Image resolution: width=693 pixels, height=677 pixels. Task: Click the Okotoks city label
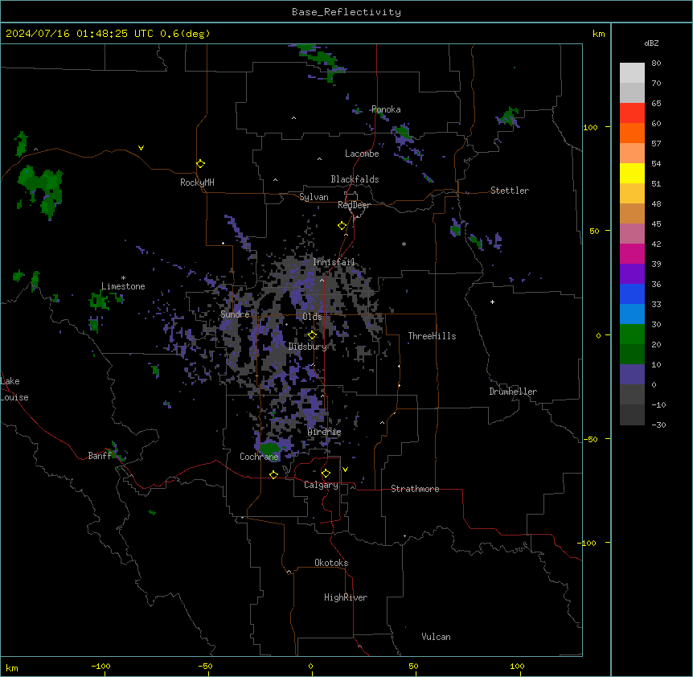click(x=331, y=563)
